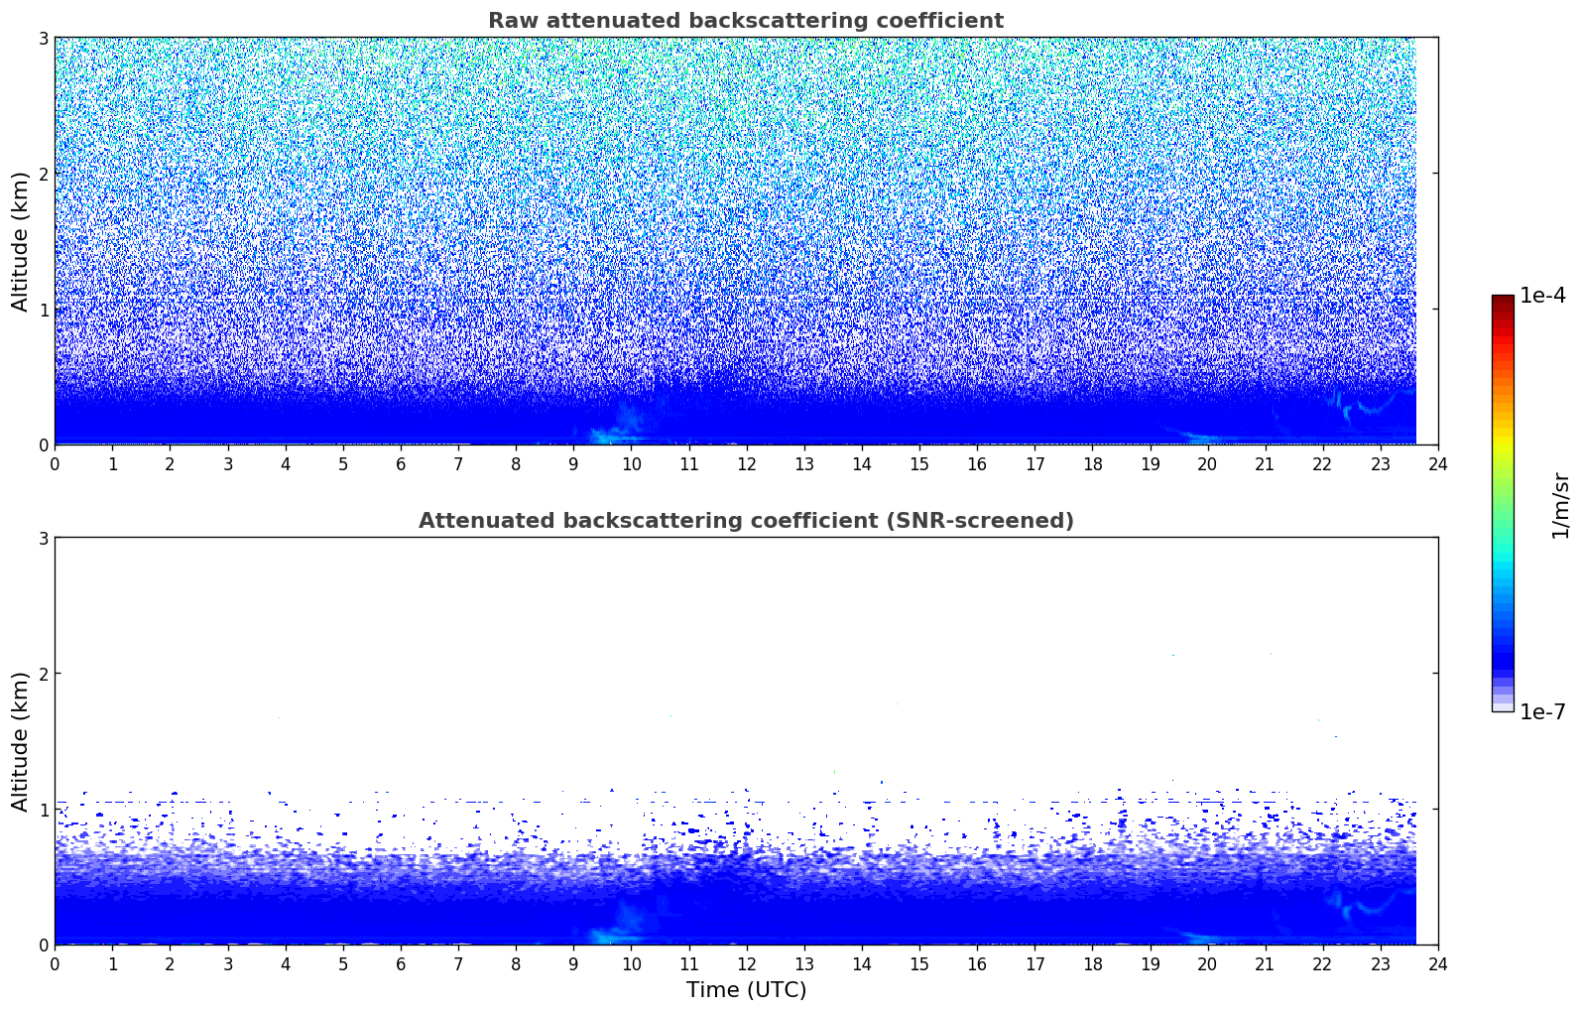Click the '1e-4' colorbar maximum label

(1542, 296)
